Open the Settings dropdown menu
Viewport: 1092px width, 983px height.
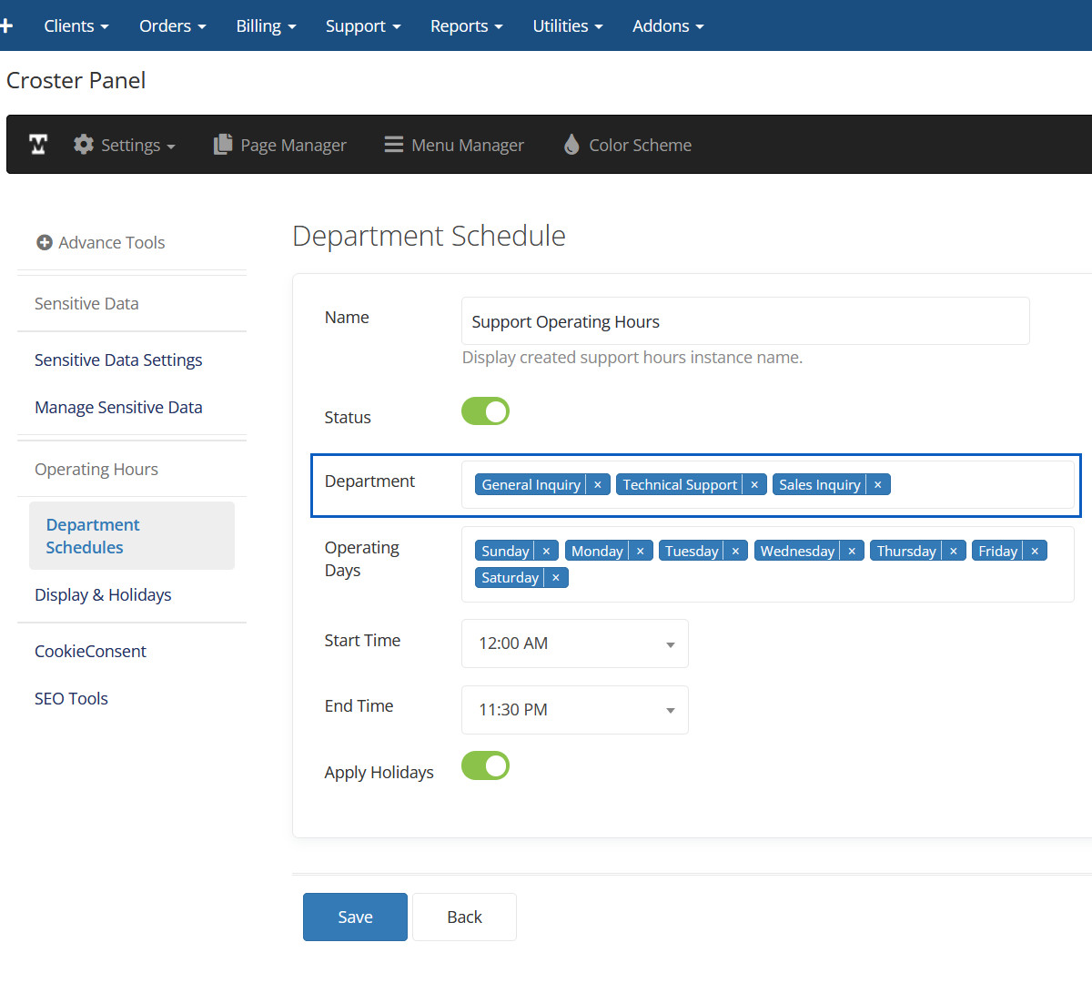tap(125, 145)
